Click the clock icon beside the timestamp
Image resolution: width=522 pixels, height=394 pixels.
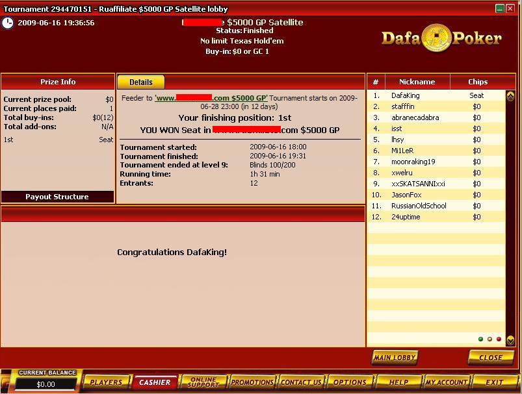(x=8, y=23)
